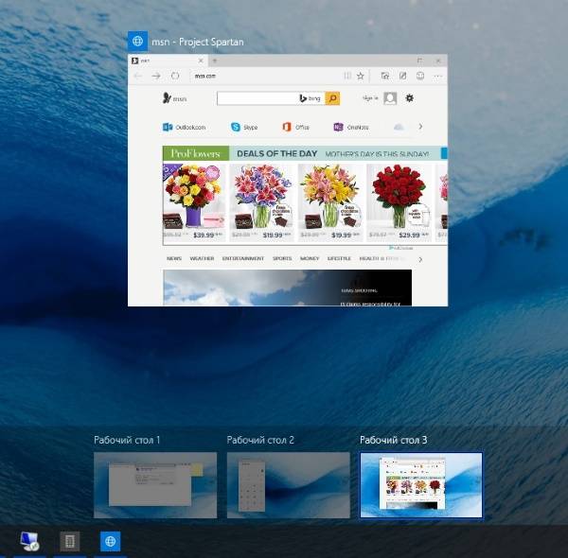568x558 pixels.
Task: Click the user avatar icon
Action: 390,98
